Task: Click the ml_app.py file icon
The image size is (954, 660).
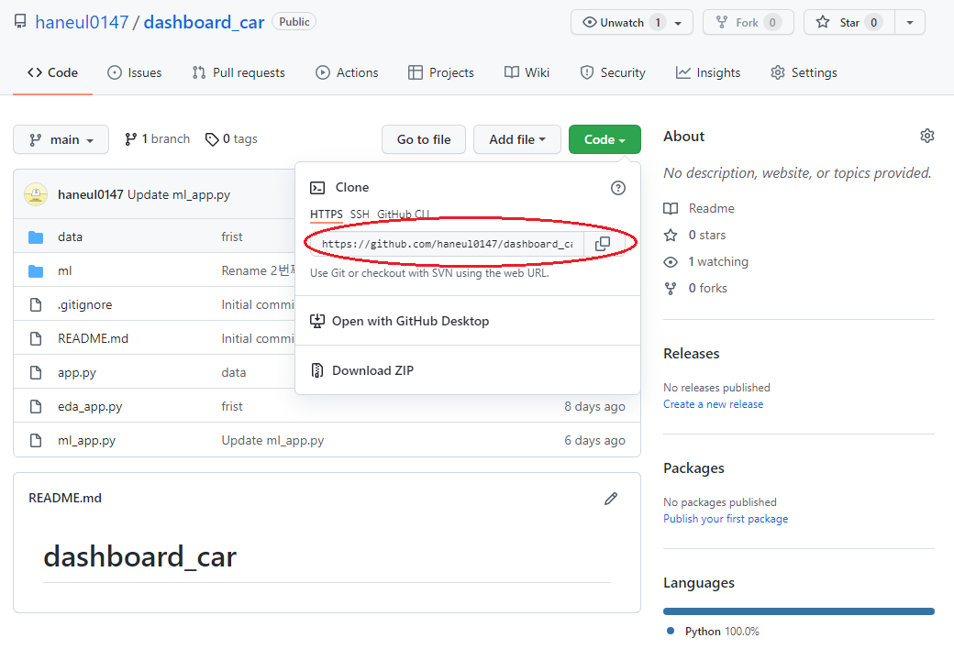Action: (x=36, y=441)
